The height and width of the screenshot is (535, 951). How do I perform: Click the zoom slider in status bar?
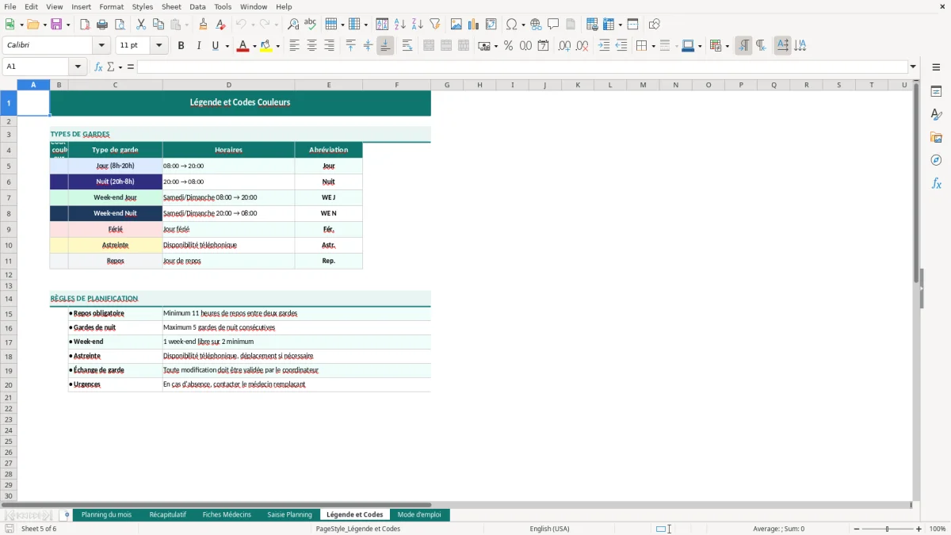(887, 529)
